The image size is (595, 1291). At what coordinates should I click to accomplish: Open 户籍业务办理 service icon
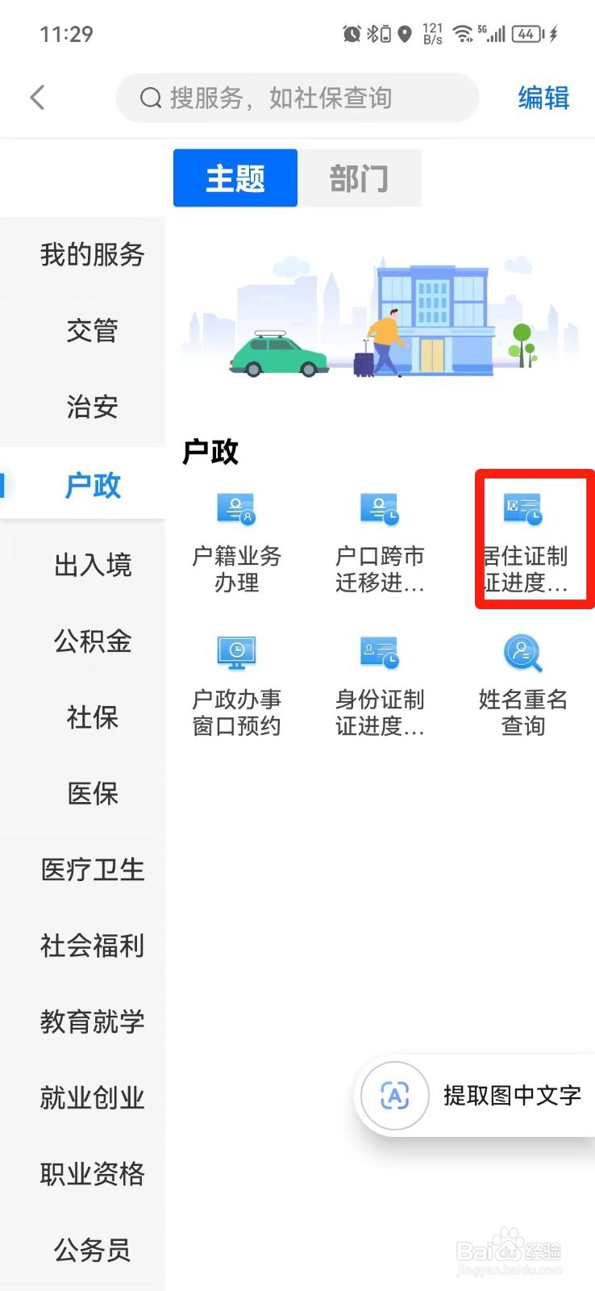pos(236,509)
